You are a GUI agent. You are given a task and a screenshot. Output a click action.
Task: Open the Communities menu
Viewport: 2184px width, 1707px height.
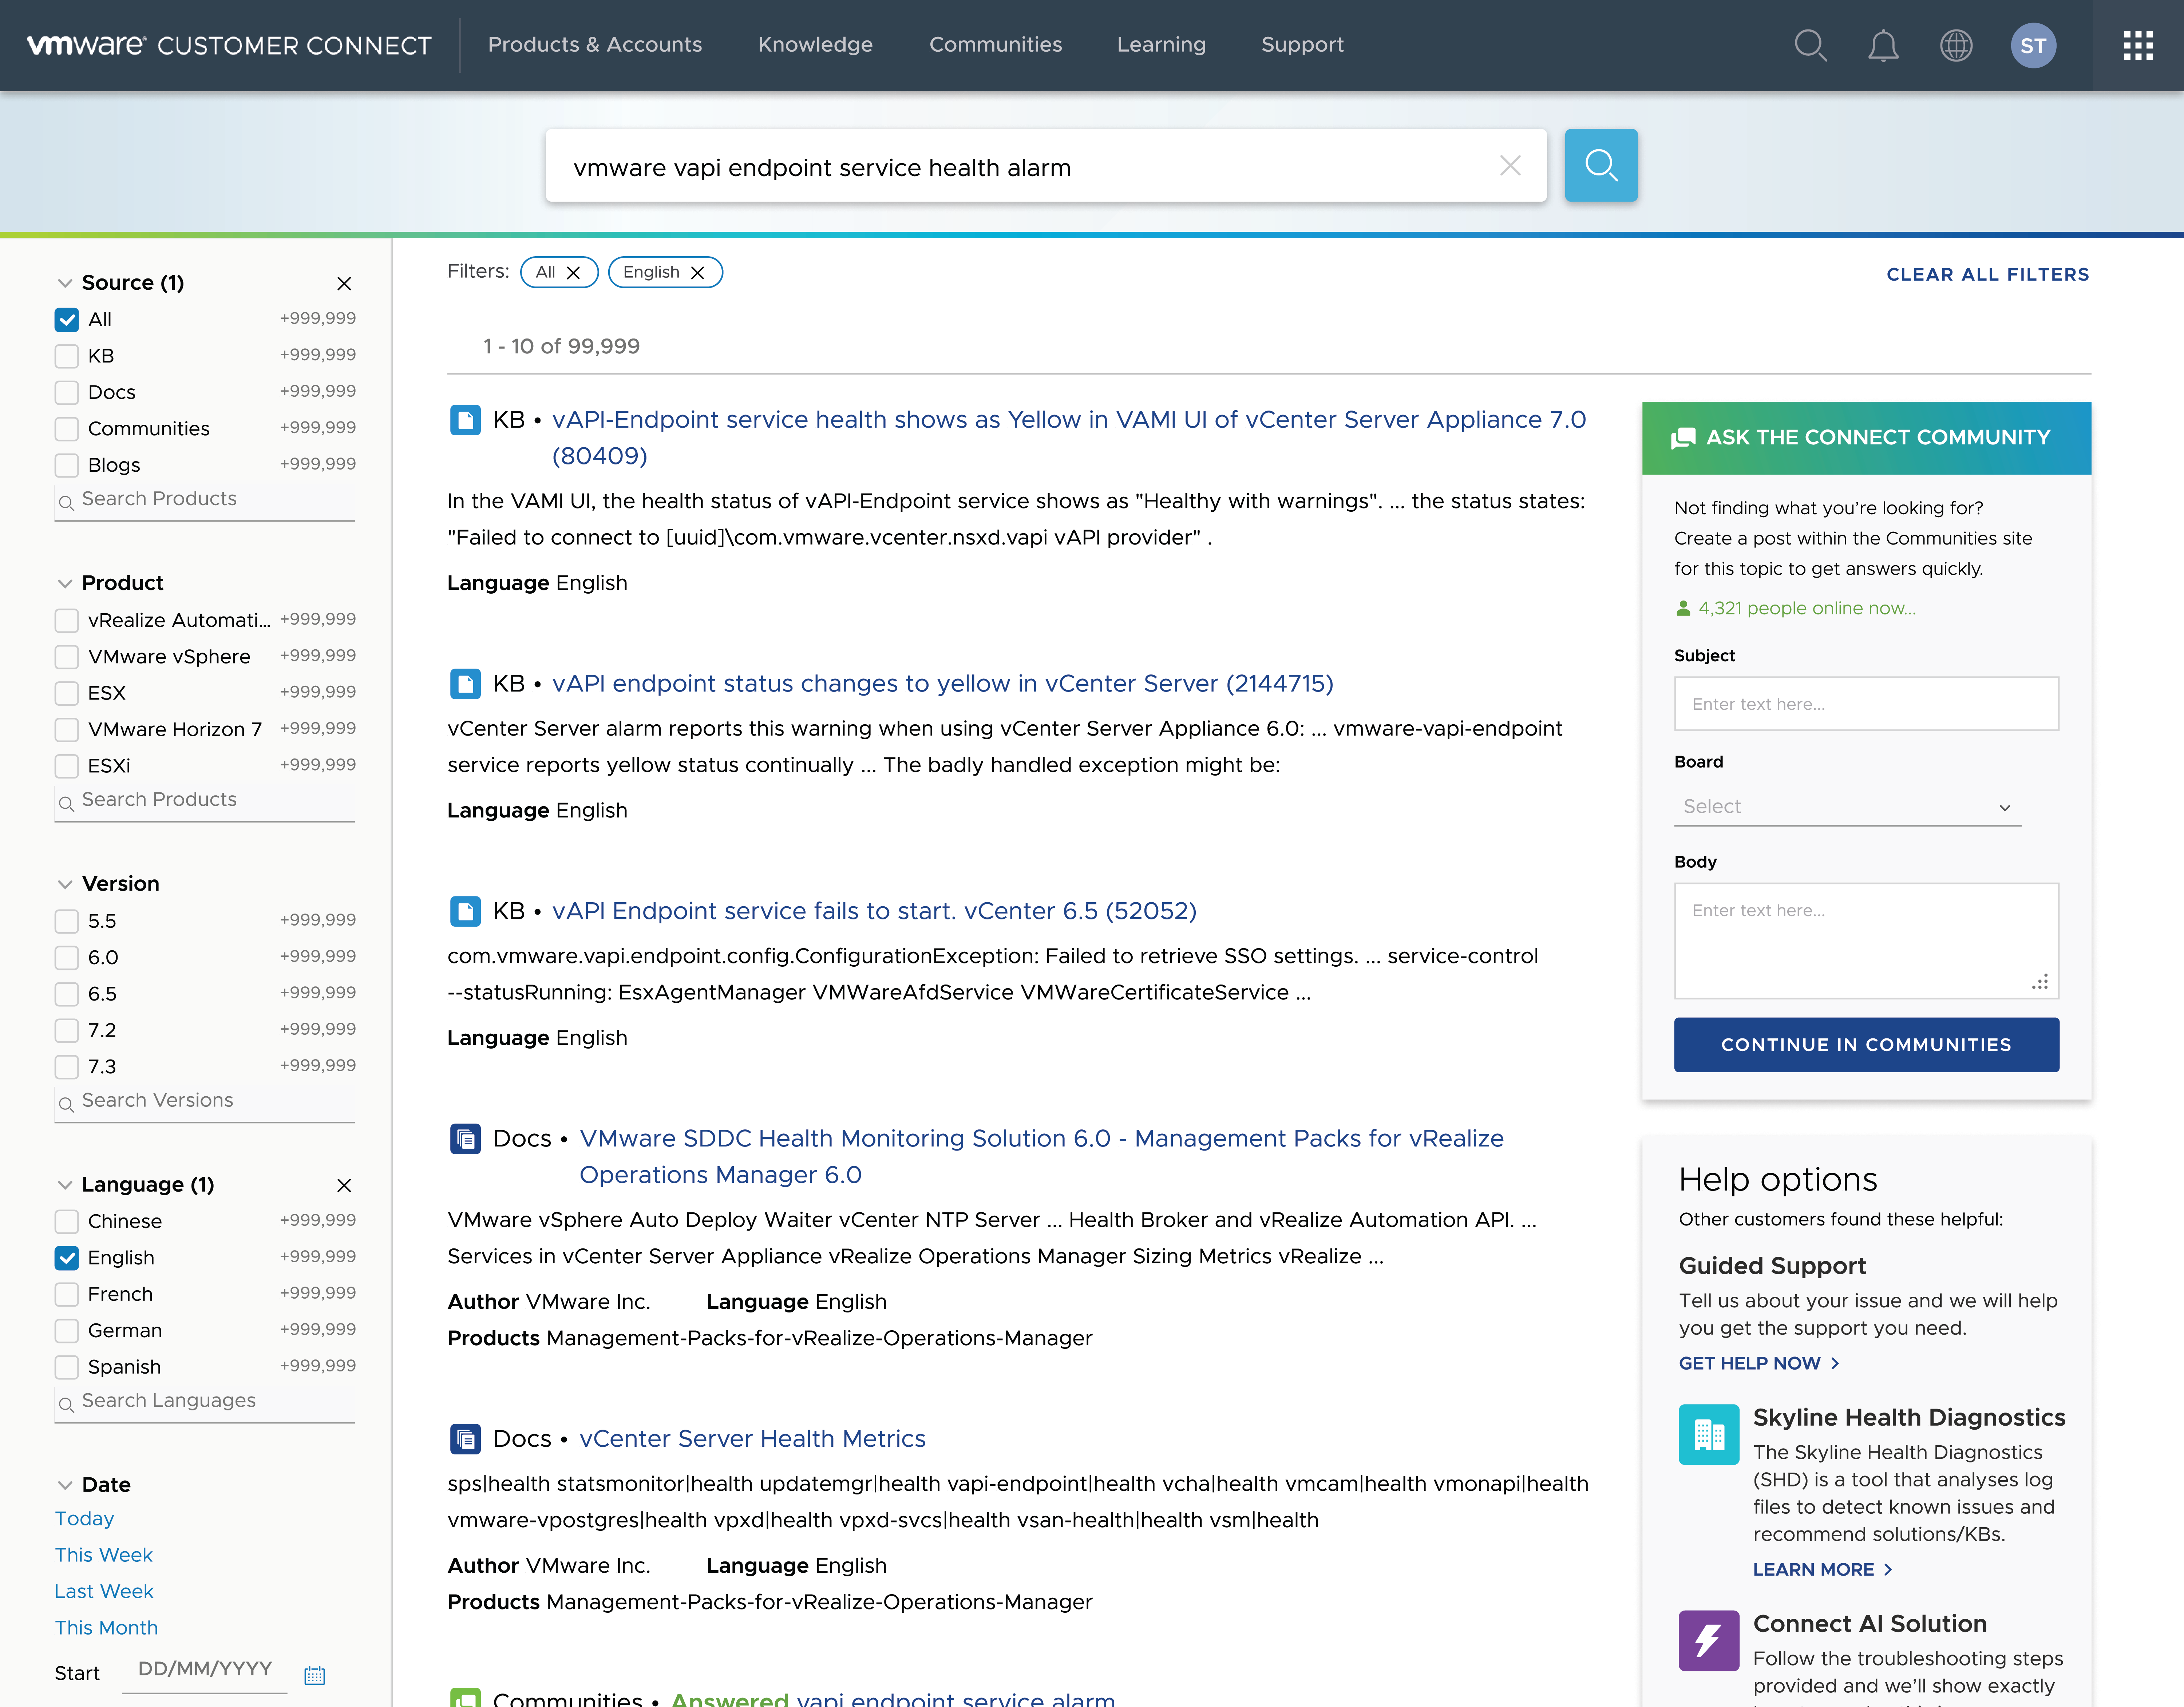[x=995, y=45]
